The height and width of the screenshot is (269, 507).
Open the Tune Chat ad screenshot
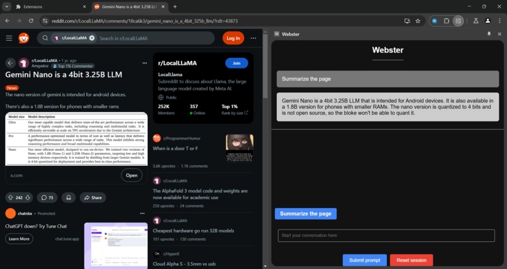[116, 245]
